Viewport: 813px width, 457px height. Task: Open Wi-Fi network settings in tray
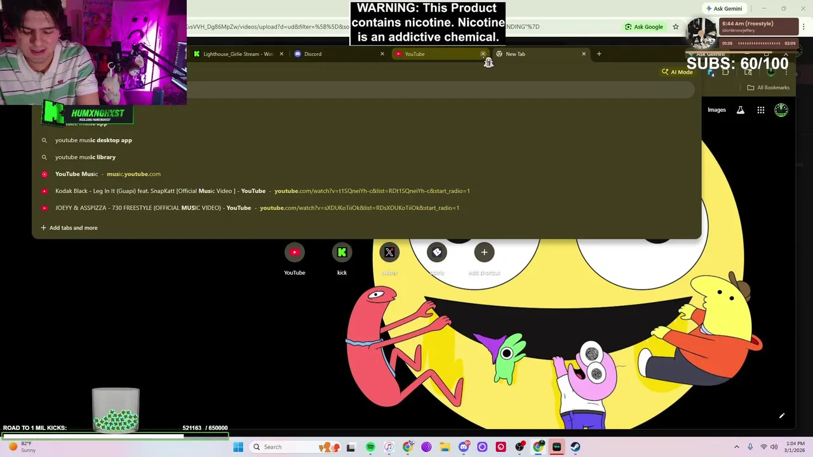pos(763,447)
